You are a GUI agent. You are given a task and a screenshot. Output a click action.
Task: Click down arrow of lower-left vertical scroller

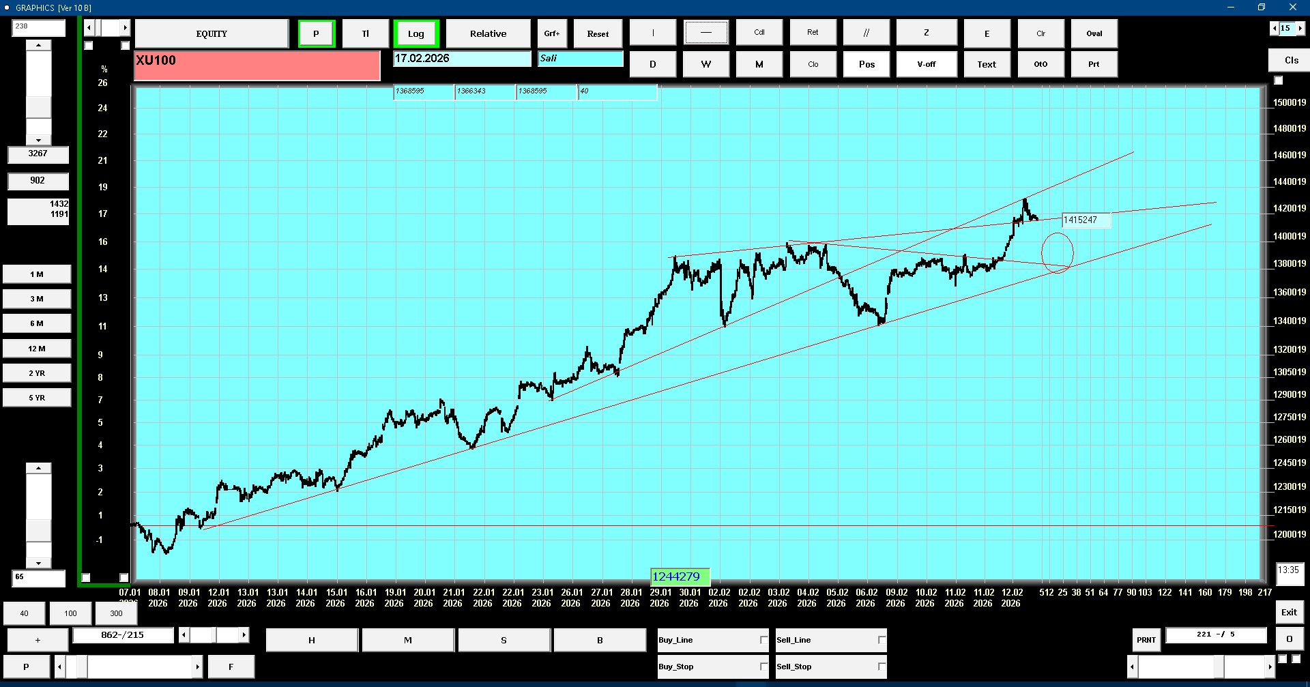38,564
